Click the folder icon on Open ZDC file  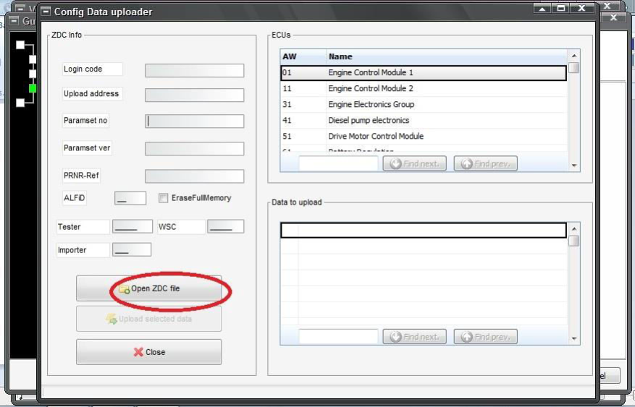pyautogui.click(x=124, y=289)
